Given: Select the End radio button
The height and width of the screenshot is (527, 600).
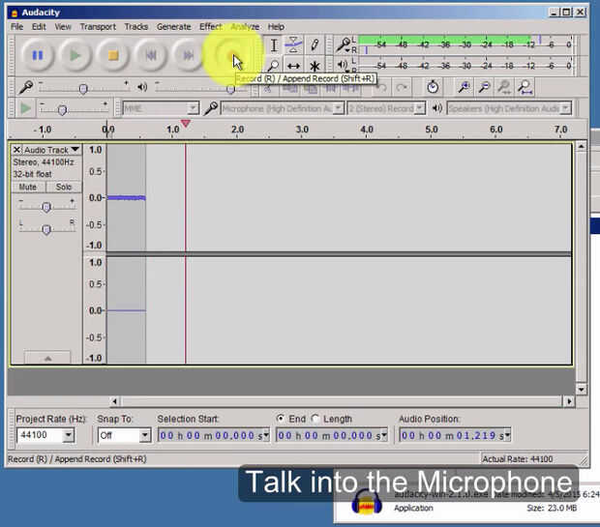Looking at the screenshot, I should click(x=281, y=419).
